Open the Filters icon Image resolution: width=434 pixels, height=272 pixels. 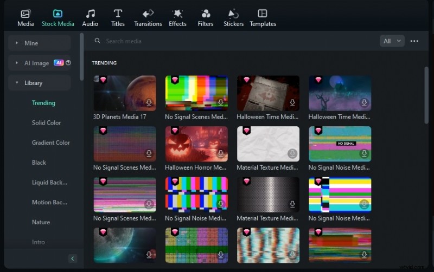pyautogui.click(x=206, y=14)
